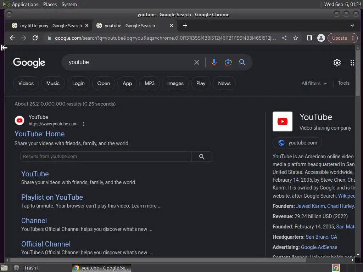Apply the Play filter chip

pyautogui.click(x=201, y=83)
